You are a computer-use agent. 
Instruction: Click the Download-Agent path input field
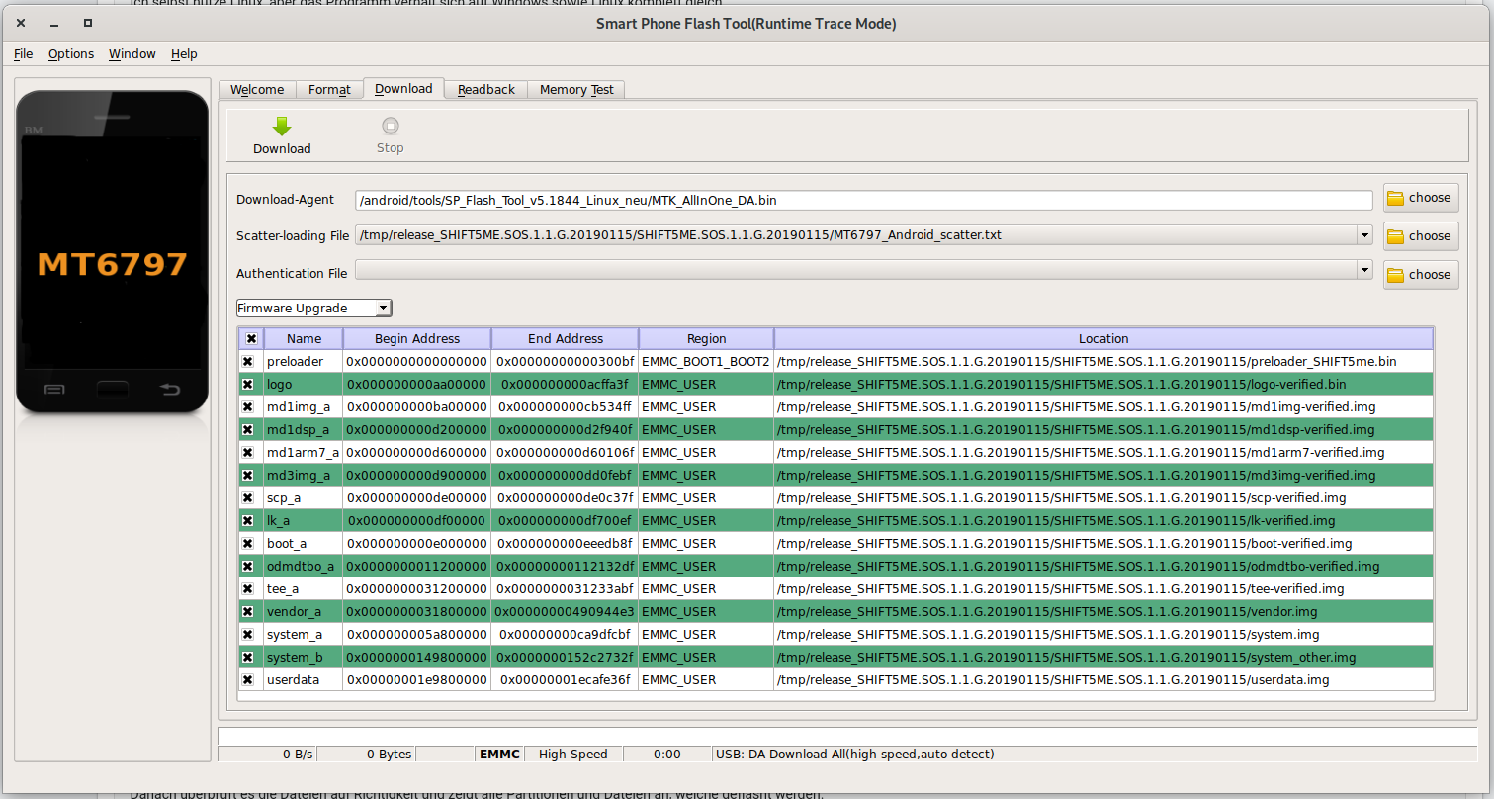pyautogui.click(x=863, y=201)
